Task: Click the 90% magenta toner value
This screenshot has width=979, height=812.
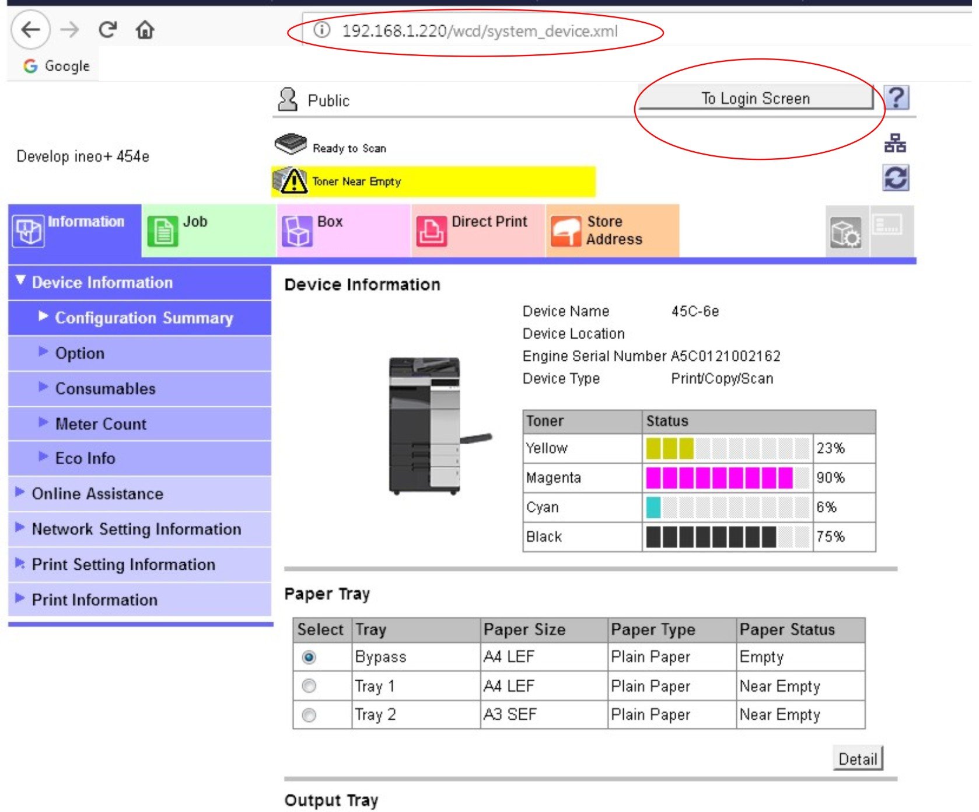Action: 830,478
